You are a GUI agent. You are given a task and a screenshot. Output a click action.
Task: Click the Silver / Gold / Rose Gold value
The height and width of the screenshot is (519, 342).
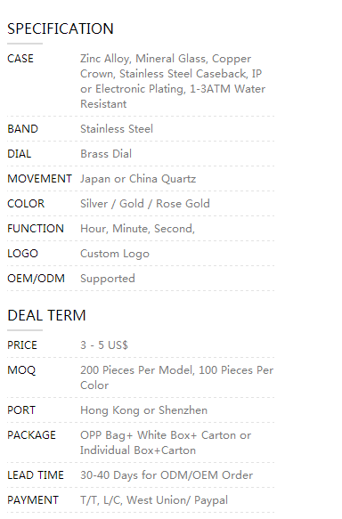click(x=145, y=204)
